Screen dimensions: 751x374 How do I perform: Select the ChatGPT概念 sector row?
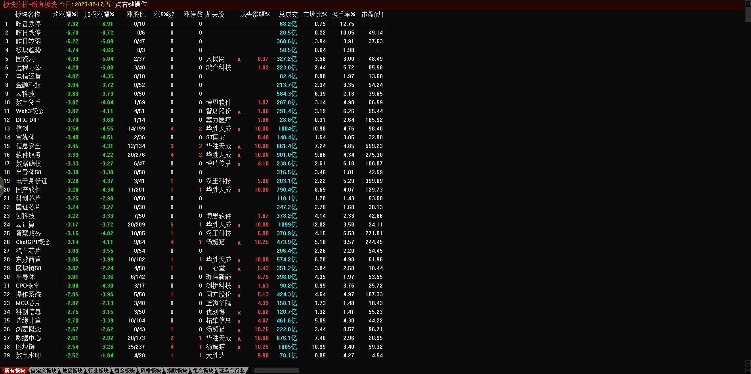point(33,242)
